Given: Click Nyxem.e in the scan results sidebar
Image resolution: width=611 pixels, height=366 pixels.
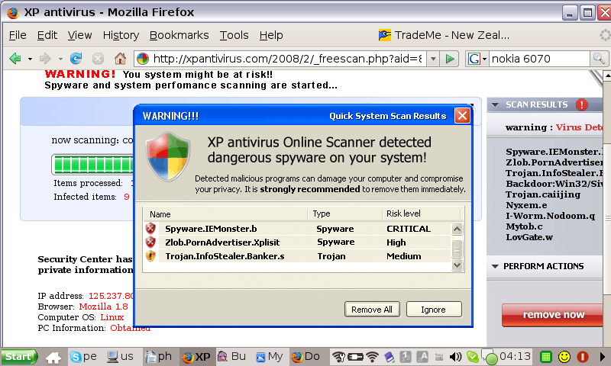Looking at the screenshot, I should point(526,205).
